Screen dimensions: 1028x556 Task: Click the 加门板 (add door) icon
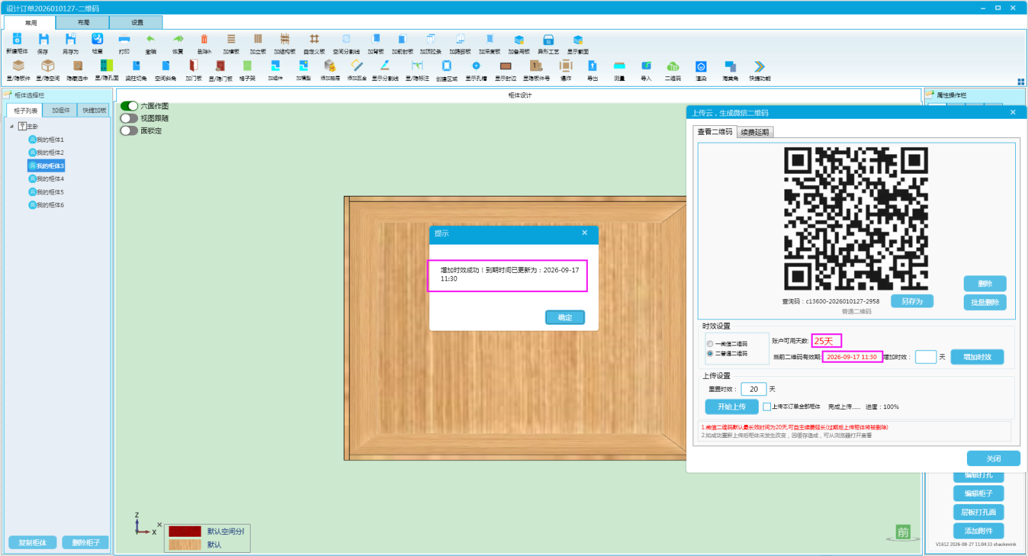click(x=193, y=65)
